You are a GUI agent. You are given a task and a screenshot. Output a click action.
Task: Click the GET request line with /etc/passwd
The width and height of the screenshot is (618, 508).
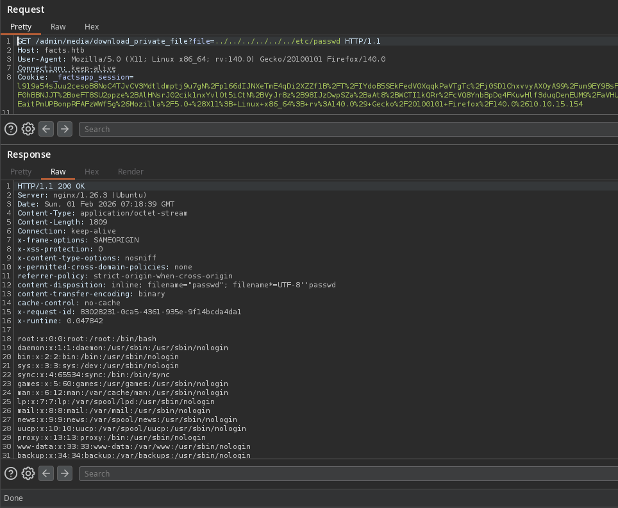(199, 41)
